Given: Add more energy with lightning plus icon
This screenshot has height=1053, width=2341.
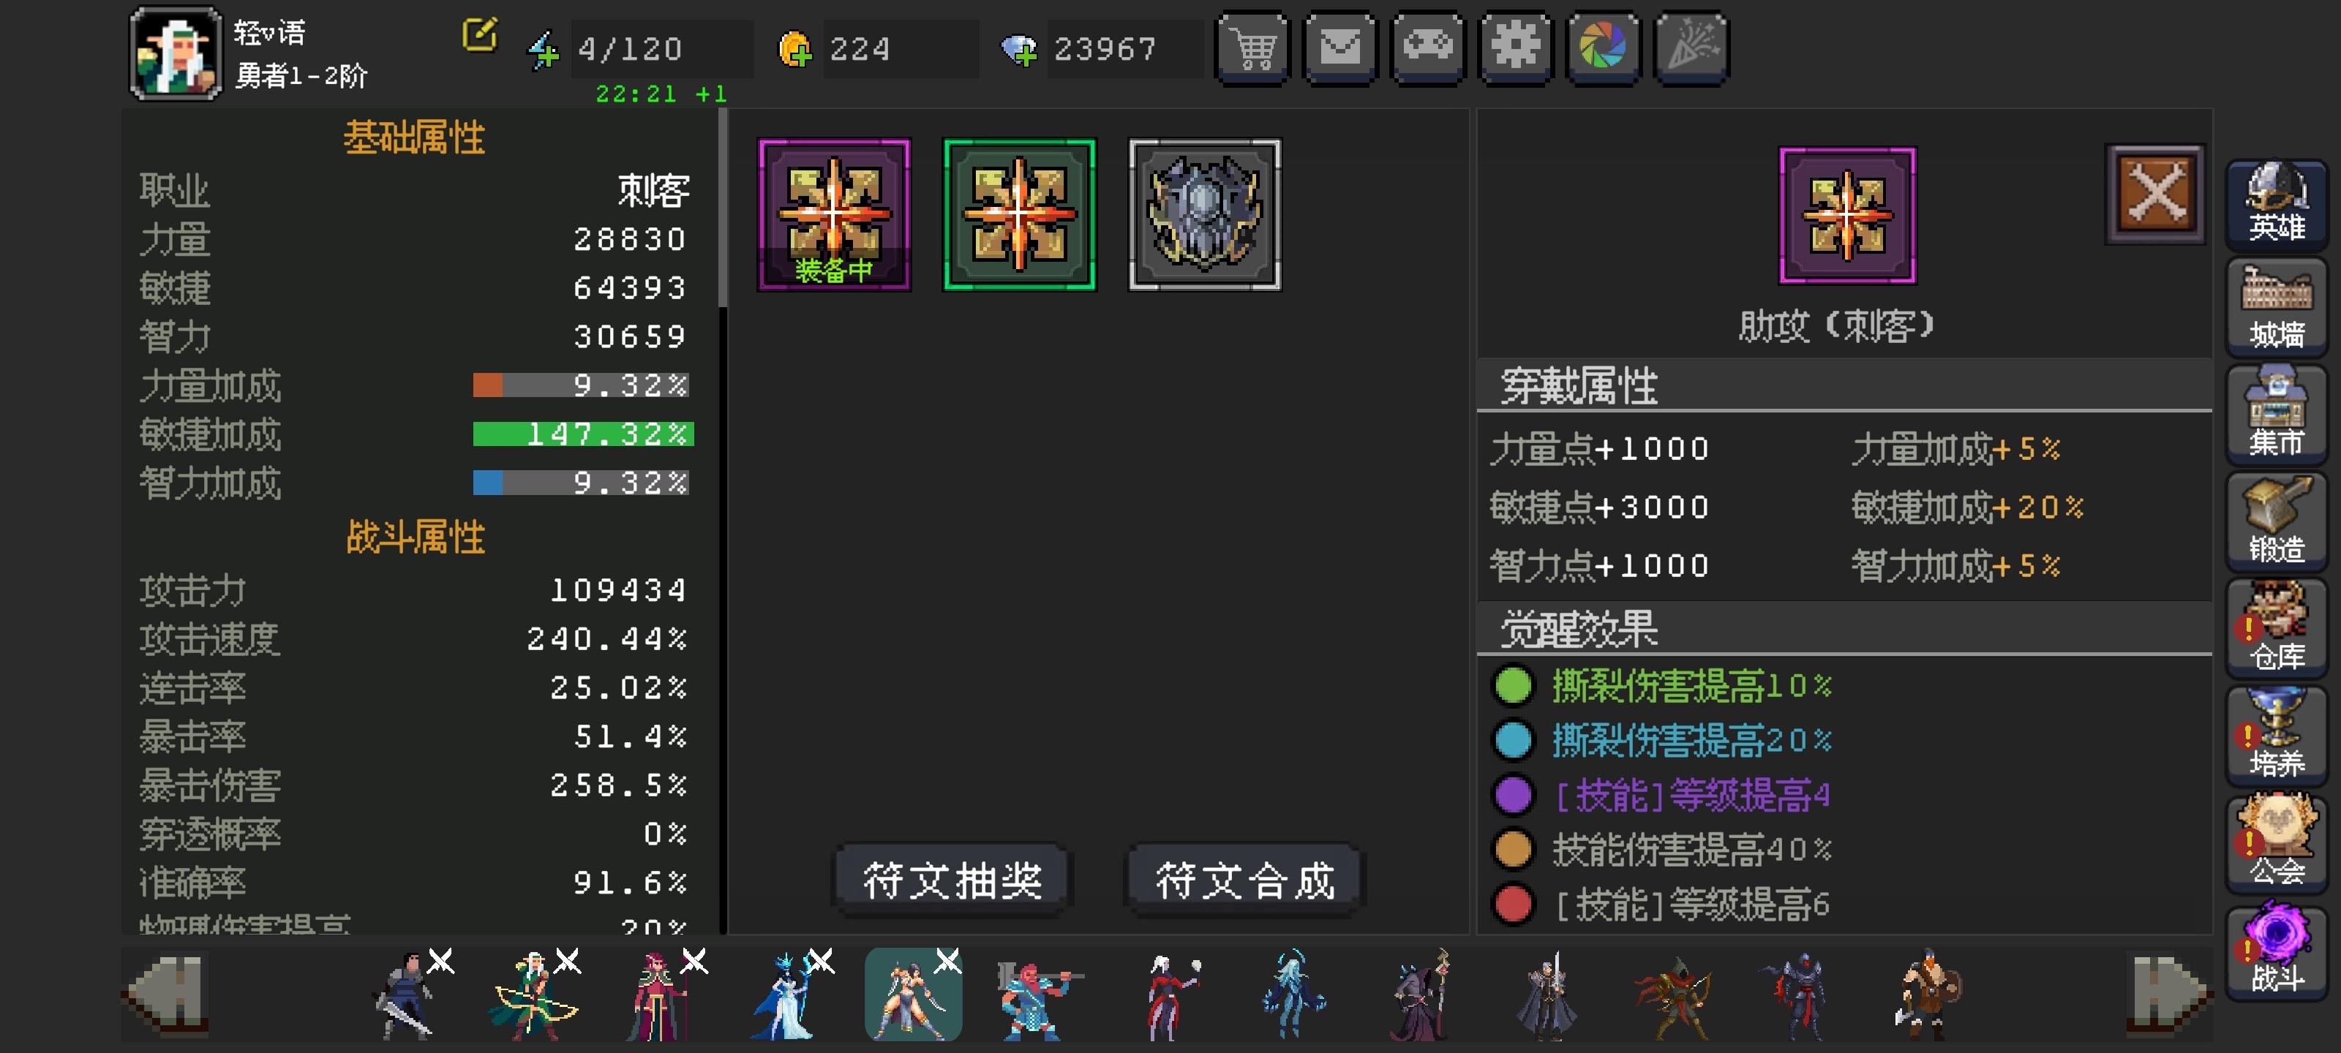Looking at the screenshot, I should [544, 50].
